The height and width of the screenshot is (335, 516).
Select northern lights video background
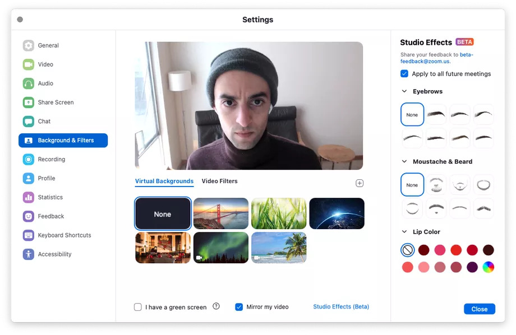pyautogui.click(x=221, y=248)
